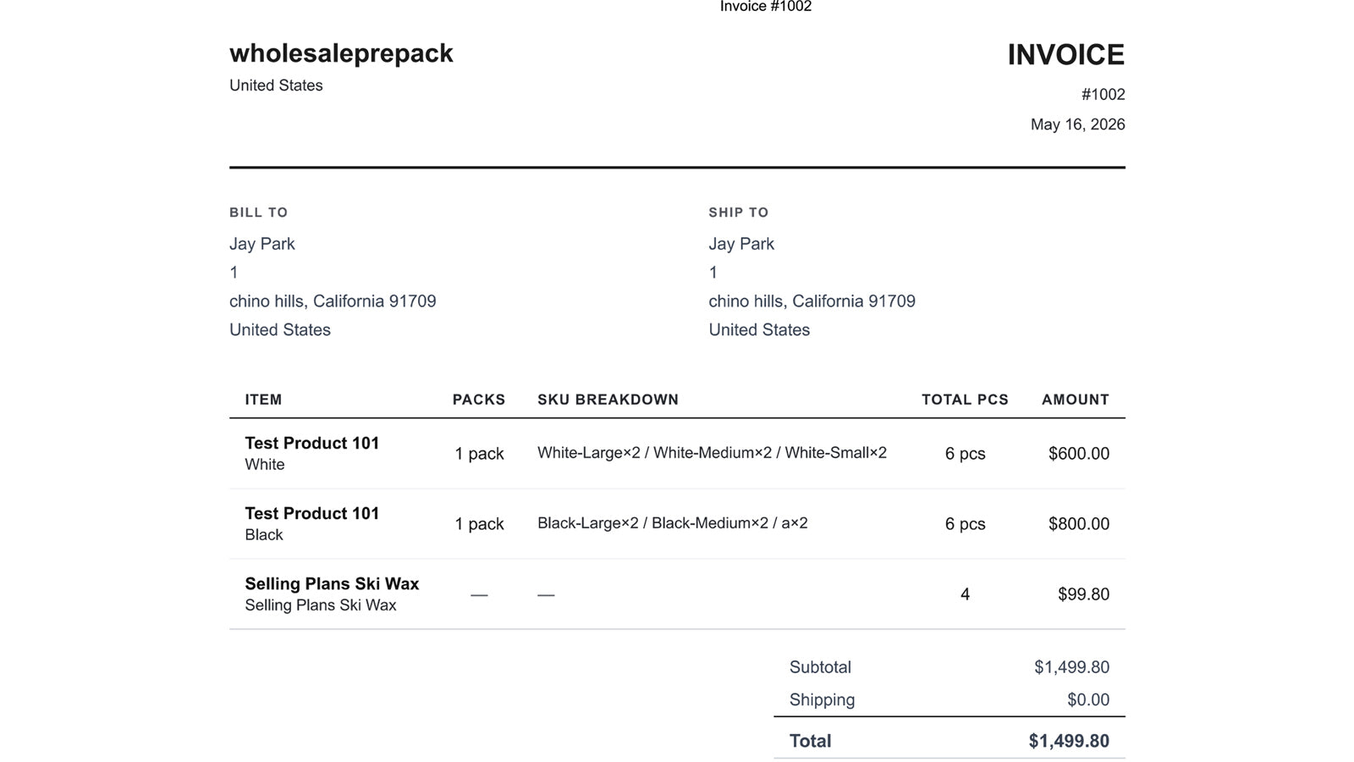Screen dimensions: 1354x762
Task: Select invoice number #1002 under INVOICE
Action: pyautogui.click(x=1103, y=95)
